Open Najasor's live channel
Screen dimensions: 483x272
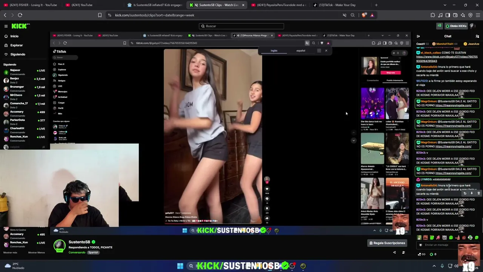pyautogui.click(x=24, y=72)
